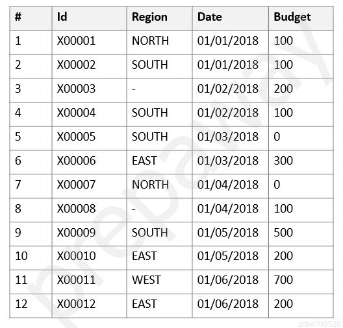Click the NORTH region in row 1
Screen dimensions: 343x328
pyautogui.click(x=159, y=42)
